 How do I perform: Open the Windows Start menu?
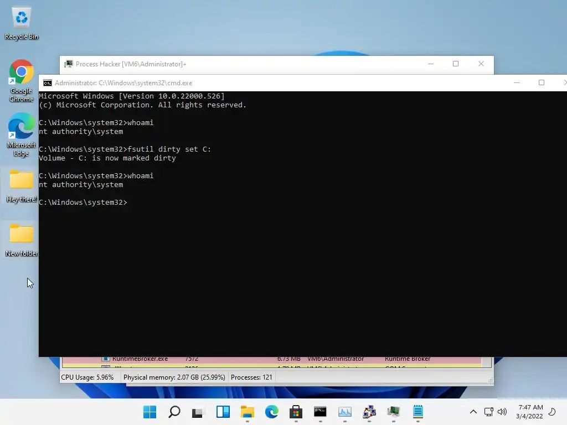(x=150, y=412)
